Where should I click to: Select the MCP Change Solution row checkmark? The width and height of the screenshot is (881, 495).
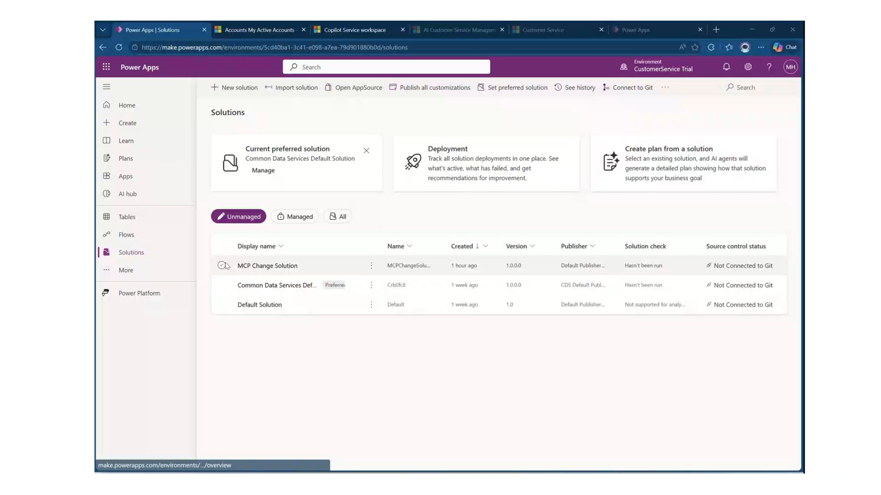tap(222, 265)
